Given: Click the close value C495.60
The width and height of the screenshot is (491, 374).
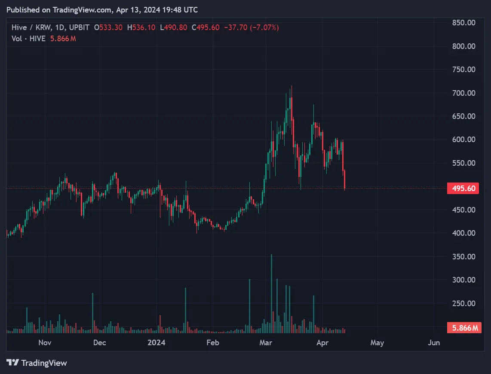Looking at the screenshot, I should (206, 27).
